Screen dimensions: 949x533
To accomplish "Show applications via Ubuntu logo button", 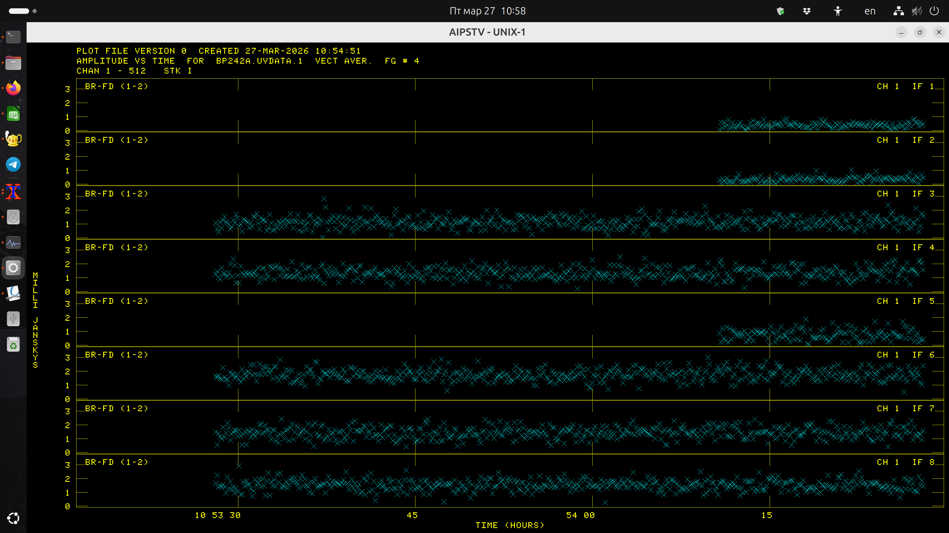I will pyautogui.click(x=13, y=518).
